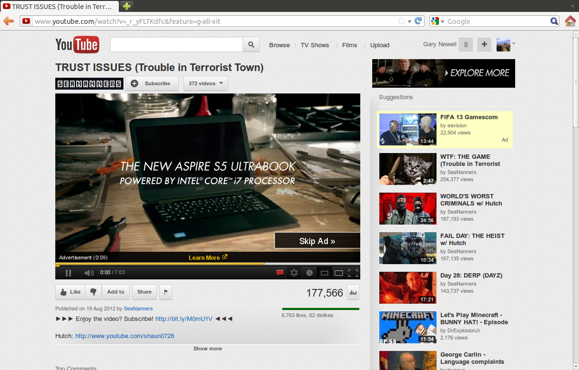Skip the advertisement
The width and height of the screenshot is (579, 370).
(317, 241)
